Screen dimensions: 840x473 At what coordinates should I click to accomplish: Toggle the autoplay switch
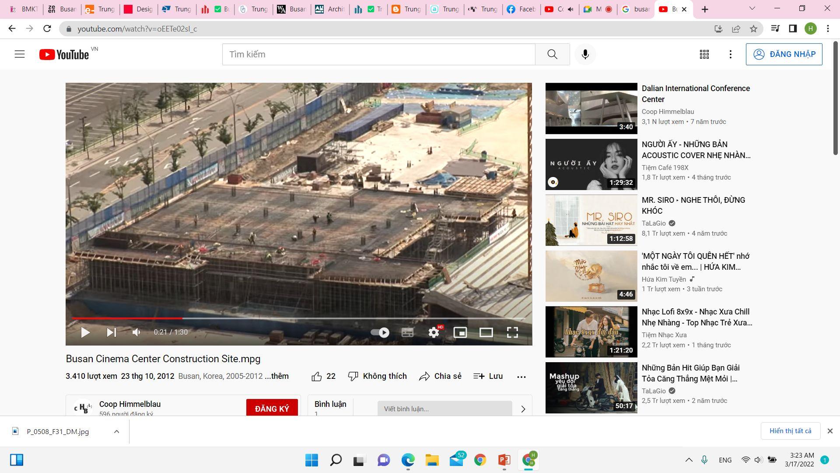click(380, 332)
